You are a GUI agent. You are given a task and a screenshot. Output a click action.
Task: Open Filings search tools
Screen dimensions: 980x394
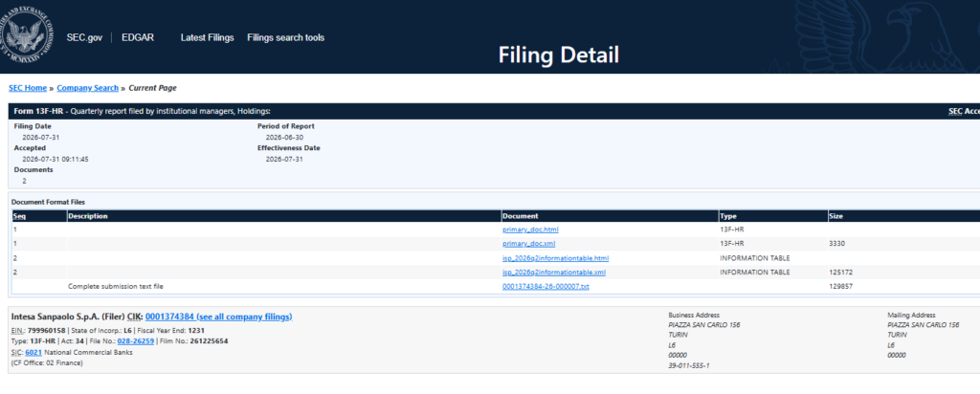285,37
